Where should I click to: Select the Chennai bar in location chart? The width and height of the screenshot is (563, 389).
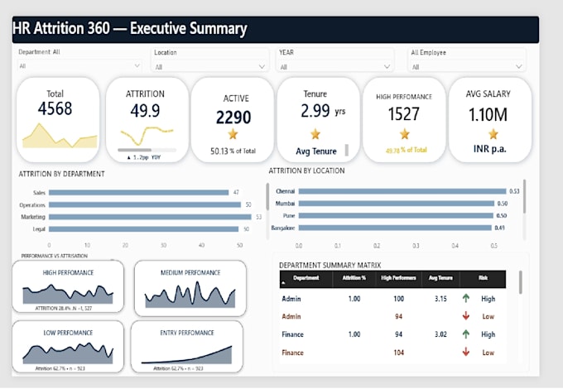[x=402, y=191]
